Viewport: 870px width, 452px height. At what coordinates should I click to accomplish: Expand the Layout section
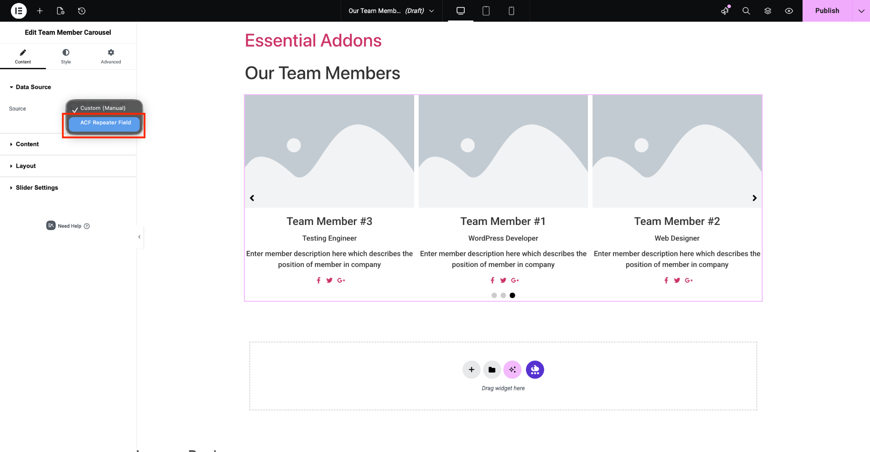(x=68, y=166)
